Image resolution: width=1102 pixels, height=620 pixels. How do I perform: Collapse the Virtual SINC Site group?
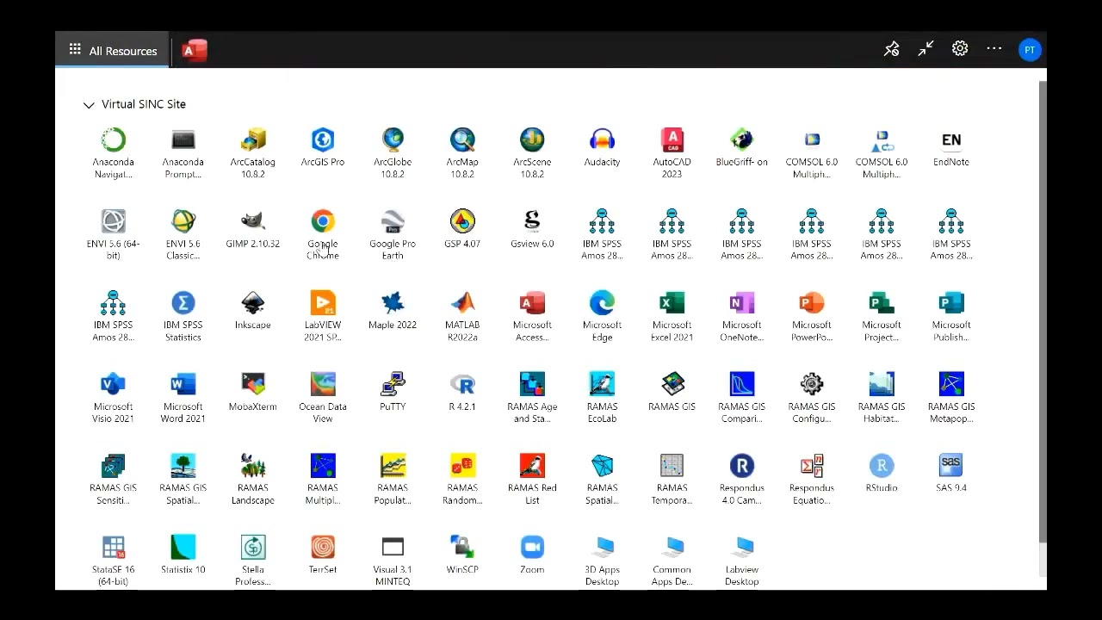pyautogui.click(x=88, y=105)
